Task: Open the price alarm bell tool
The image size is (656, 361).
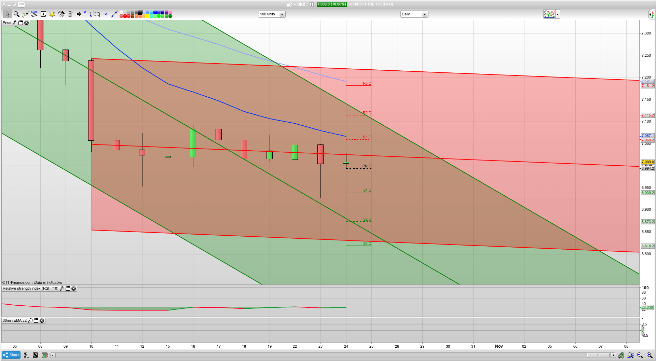Action: click(52, 14)
